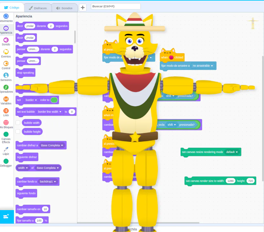Open the Eventos block category
Image resolution: width=264 pixels, height=232 pixels.
[x=6, y=53]
